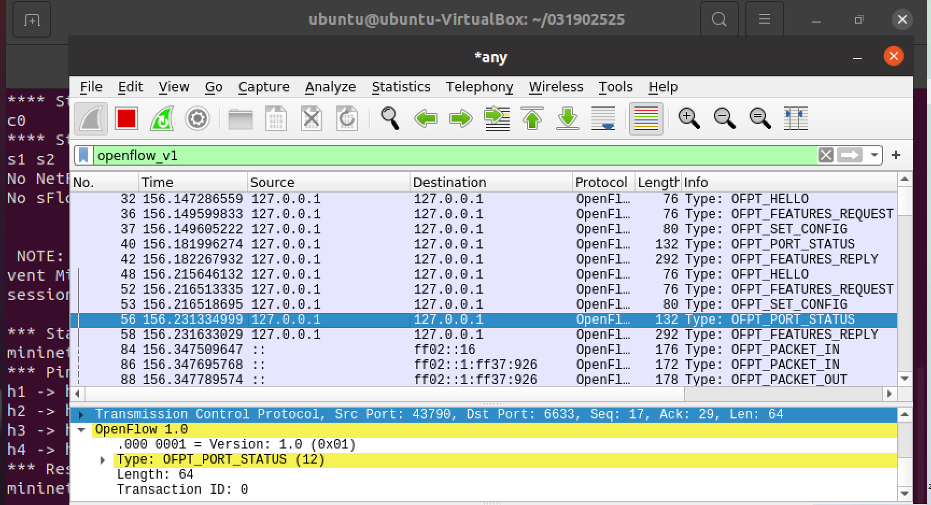Open the Statistics menu
This screenshot has width=931, height=505.
(401, 87)
